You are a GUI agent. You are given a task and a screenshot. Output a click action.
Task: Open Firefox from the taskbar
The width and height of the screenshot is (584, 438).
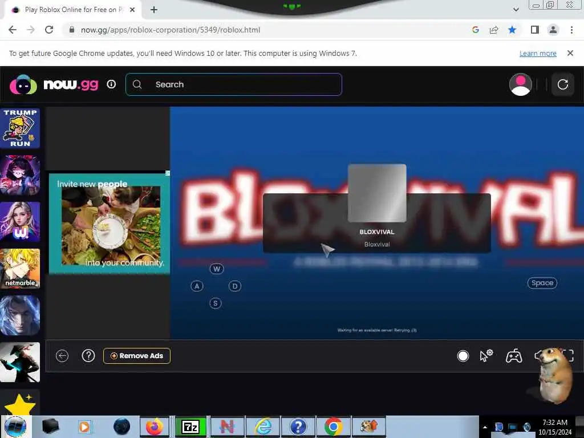coord(155,427)
